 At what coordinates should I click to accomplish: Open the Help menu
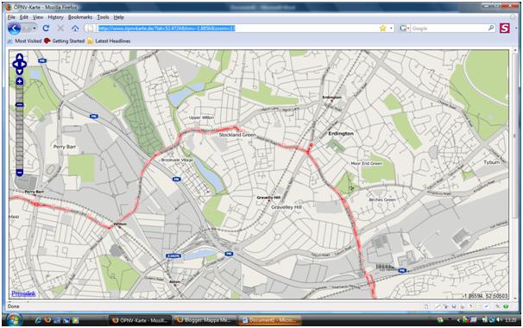tap(119, 17)
